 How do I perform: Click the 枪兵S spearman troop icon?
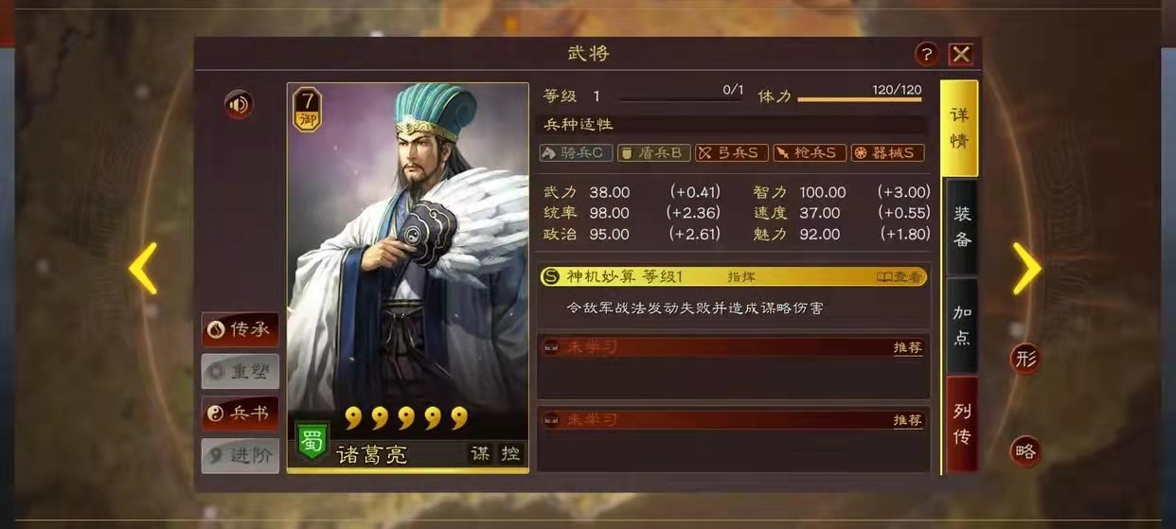[810, 152]
